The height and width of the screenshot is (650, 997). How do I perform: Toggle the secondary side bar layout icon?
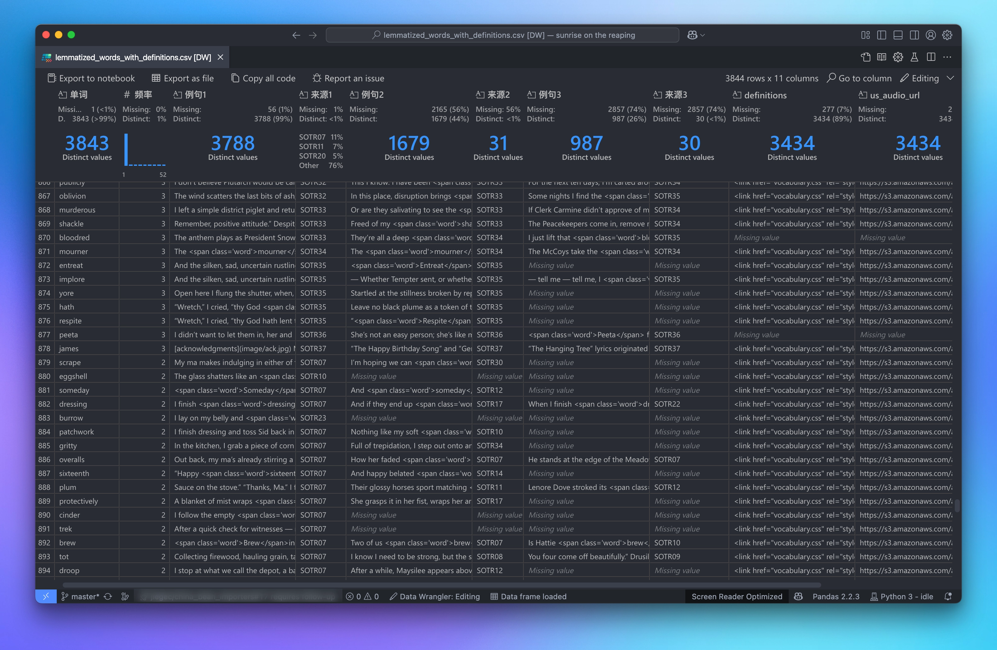click(914, 35)
